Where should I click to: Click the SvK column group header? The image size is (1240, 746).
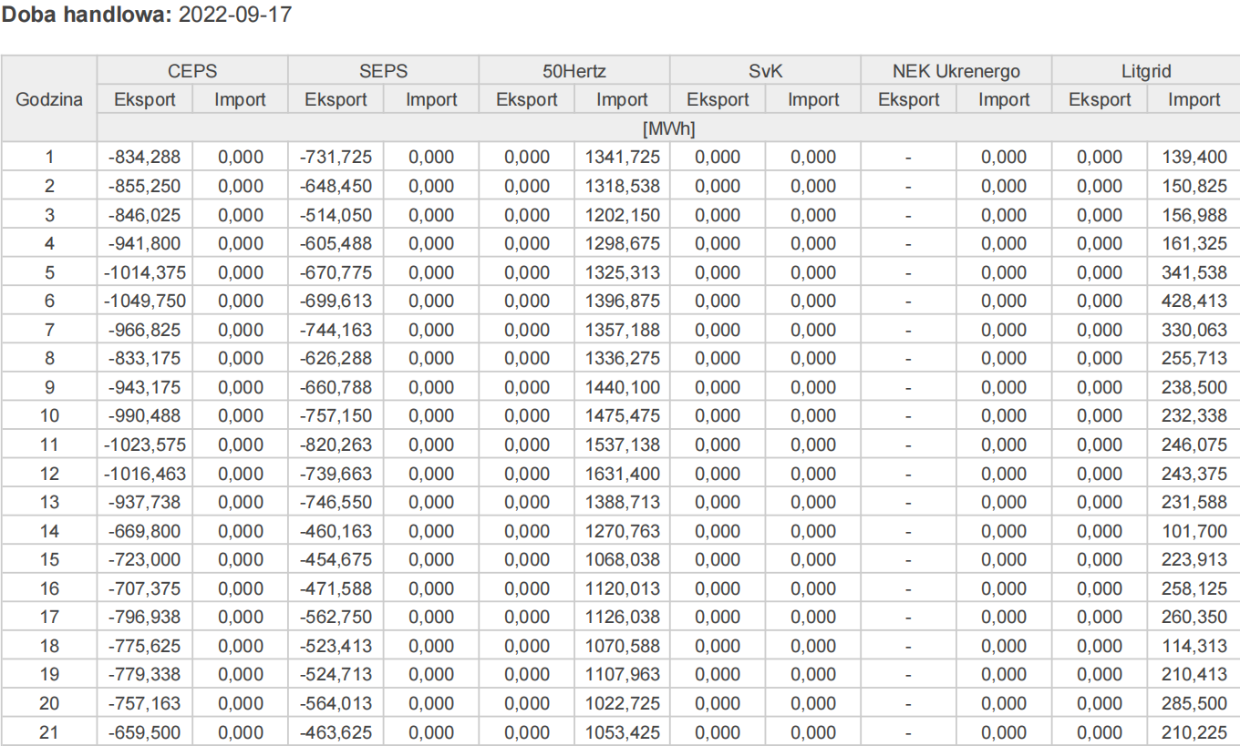coord(765,71)
